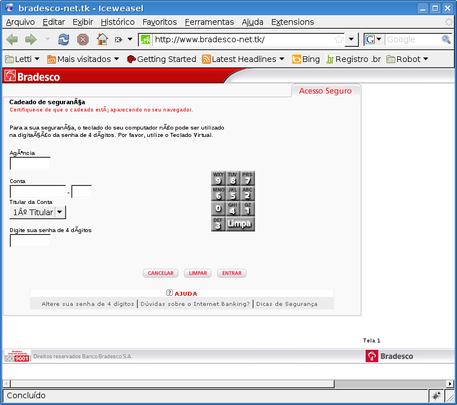Focus the Conta account number field

[x=38, y=192]
